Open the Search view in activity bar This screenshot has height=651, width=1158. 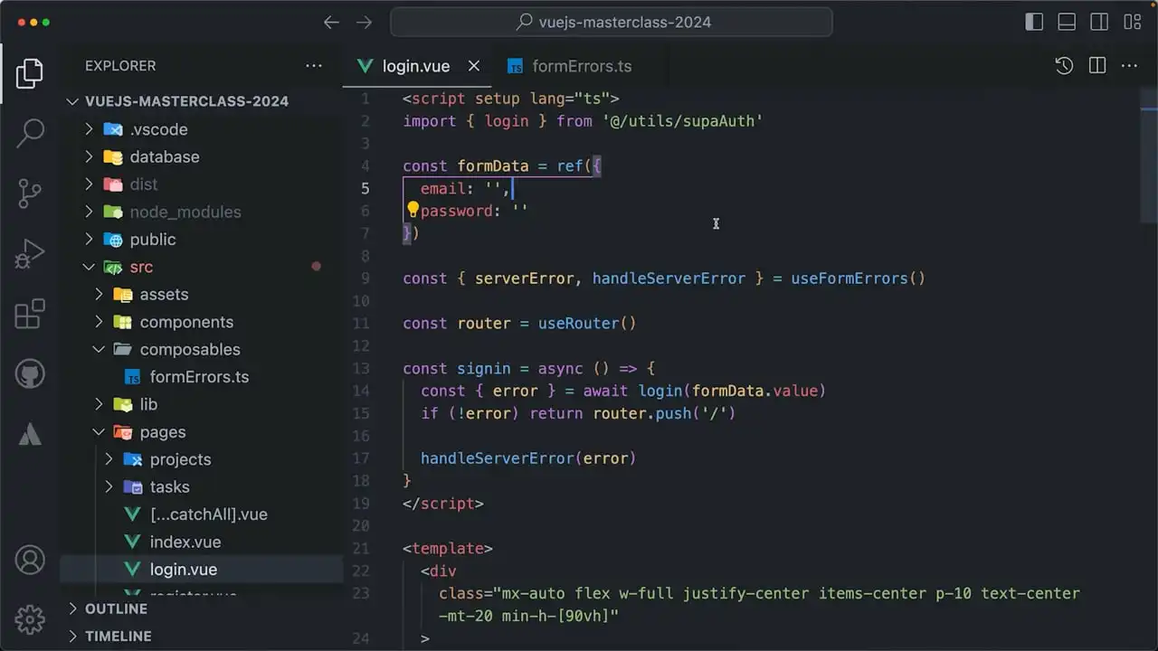pos(30,133)
